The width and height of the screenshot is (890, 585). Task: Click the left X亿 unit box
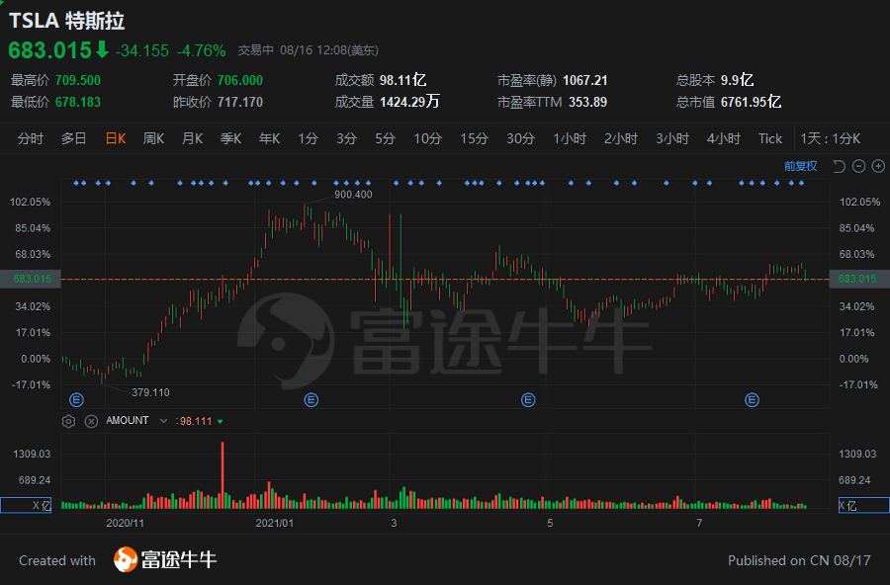26,505
